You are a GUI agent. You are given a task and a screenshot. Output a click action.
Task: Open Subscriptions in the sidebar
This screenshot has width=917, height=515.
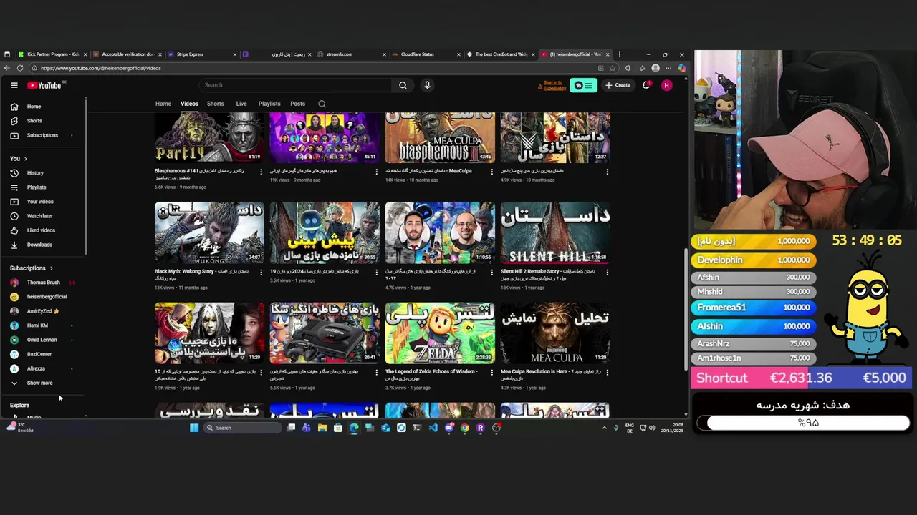43,135
